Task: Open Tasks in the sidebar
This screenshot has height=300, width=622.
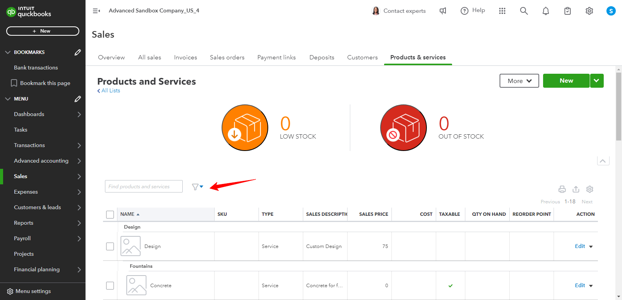Action: (x=21, y=130)
